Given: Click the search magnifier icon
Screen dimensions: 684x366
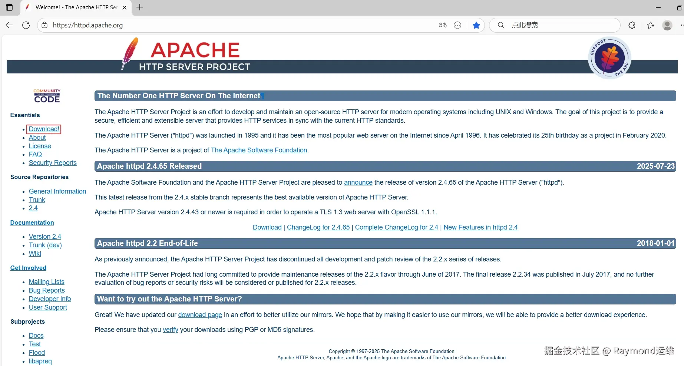Looking at the screenshot, I should [501, 25].
